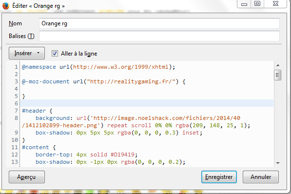The image size is (291, 194).
Task: Click the scrollbar down arrow
Action: (278, 163)
